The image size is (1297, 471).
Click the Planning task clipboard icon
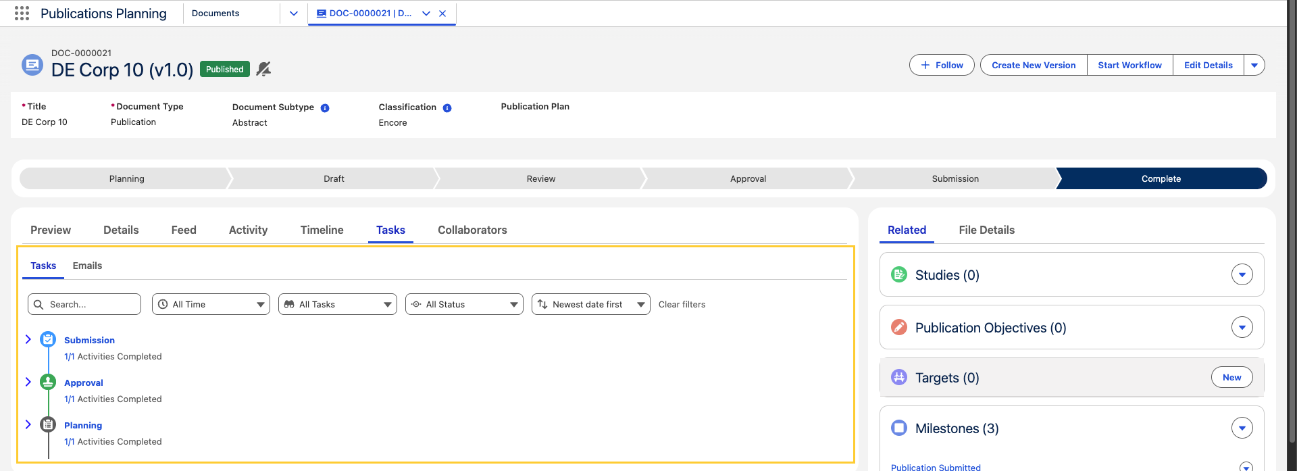click(48, 424)
